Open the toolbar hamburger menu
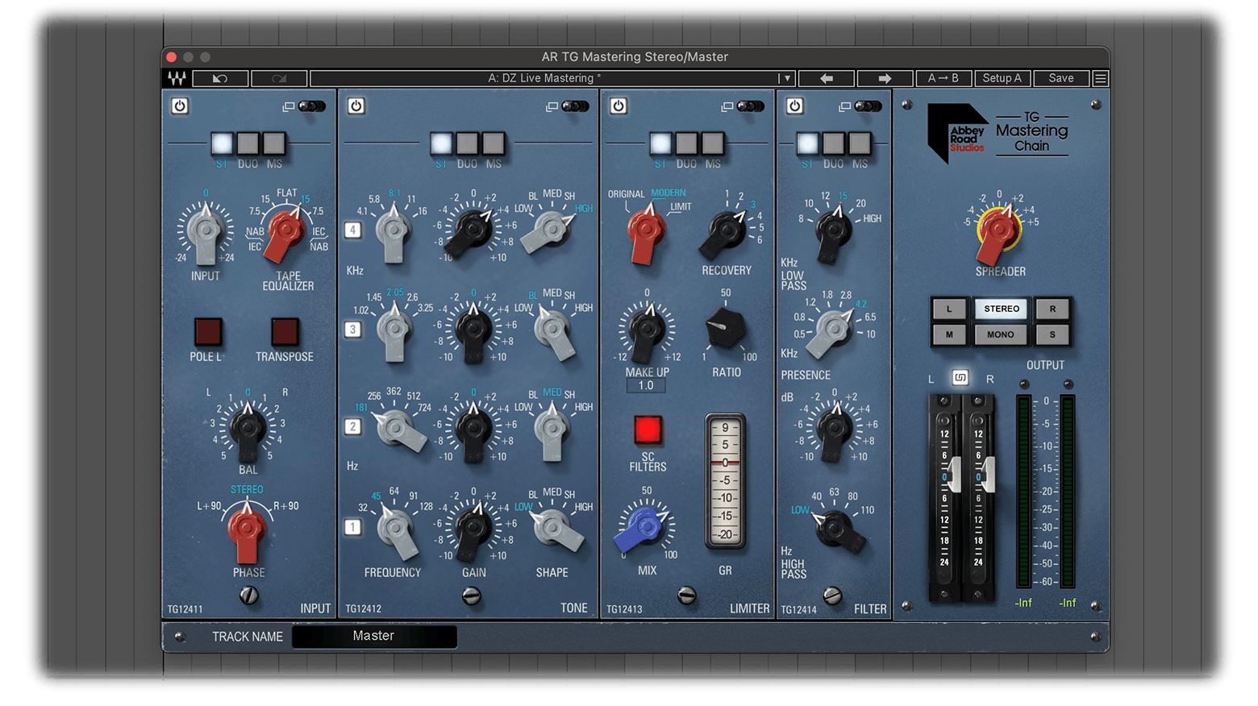The height and width of the screenshot is (706, 1258). pyautogui.click(x=1100, y=78)
